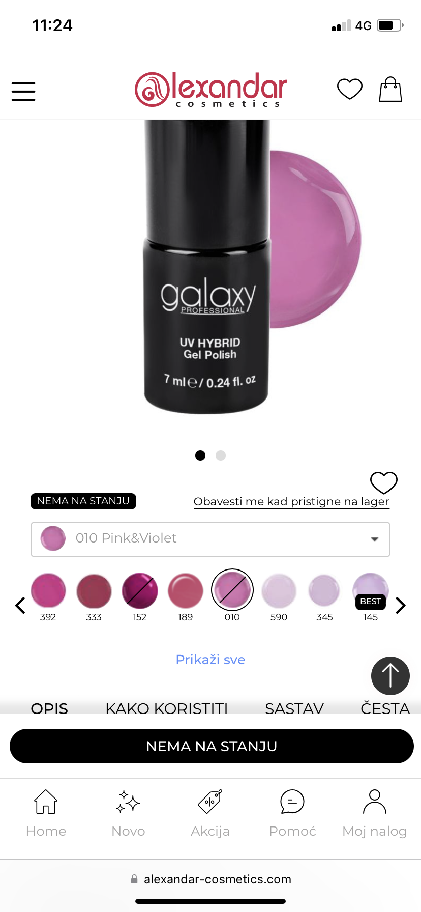
Task: Open Pomoć chat help icon
Action: click(292, 813)
